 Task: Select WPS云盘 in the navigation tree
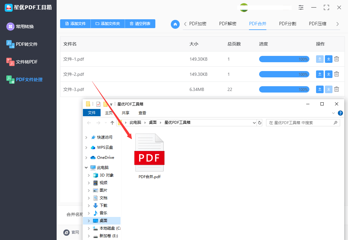coord(102,147)
